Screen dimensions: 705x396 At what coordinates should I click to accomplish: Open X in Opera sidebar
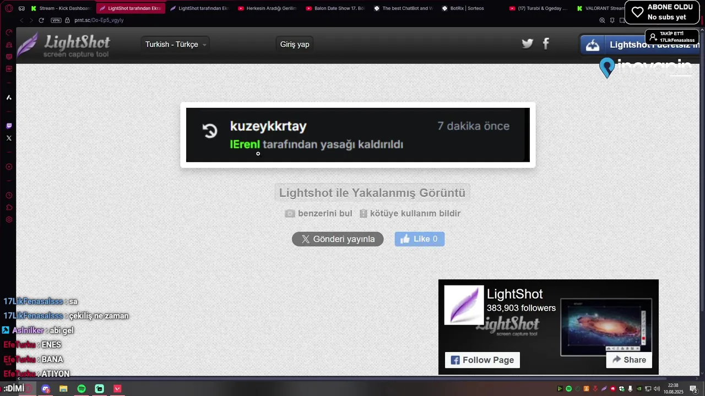click(x=9, y=138)
